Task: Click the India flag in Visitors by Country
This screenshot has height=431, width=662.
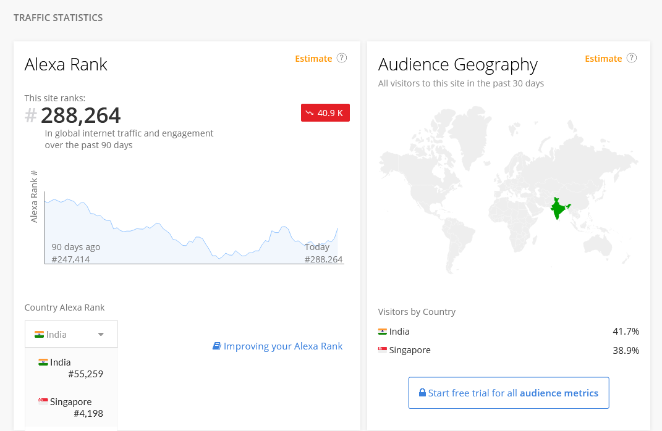Action: point(383,332)
